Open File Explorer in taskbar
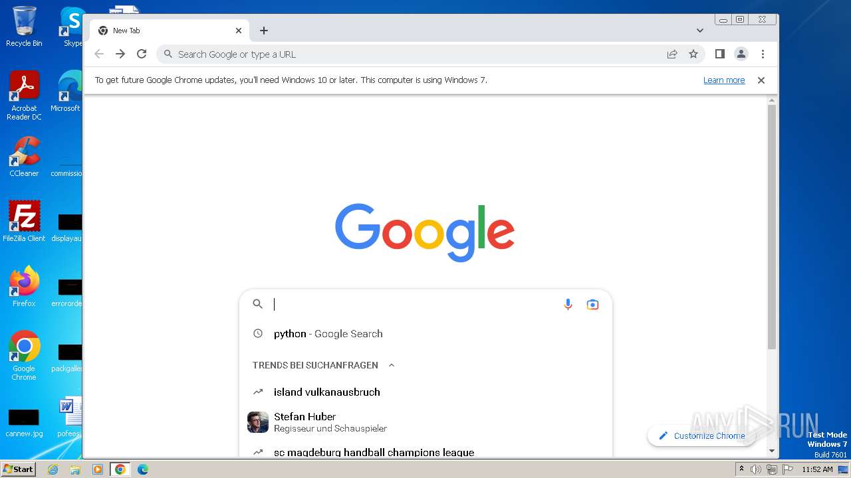 [75, 469]
